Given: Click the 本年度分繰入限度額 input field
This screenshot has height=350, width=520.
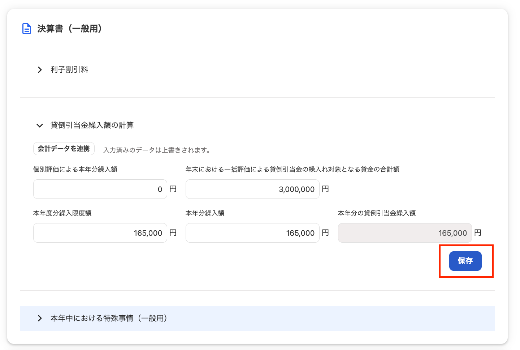Looking at the screenshot, I should point(100,233).
